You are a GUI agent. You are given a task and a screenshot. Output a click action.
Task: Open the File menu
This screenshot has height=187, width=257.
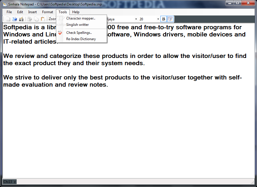tap(9, 12)
